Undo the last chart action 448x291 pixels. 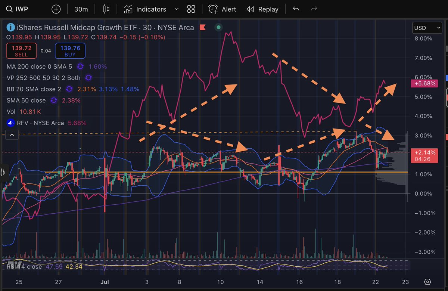click(296, 9)
